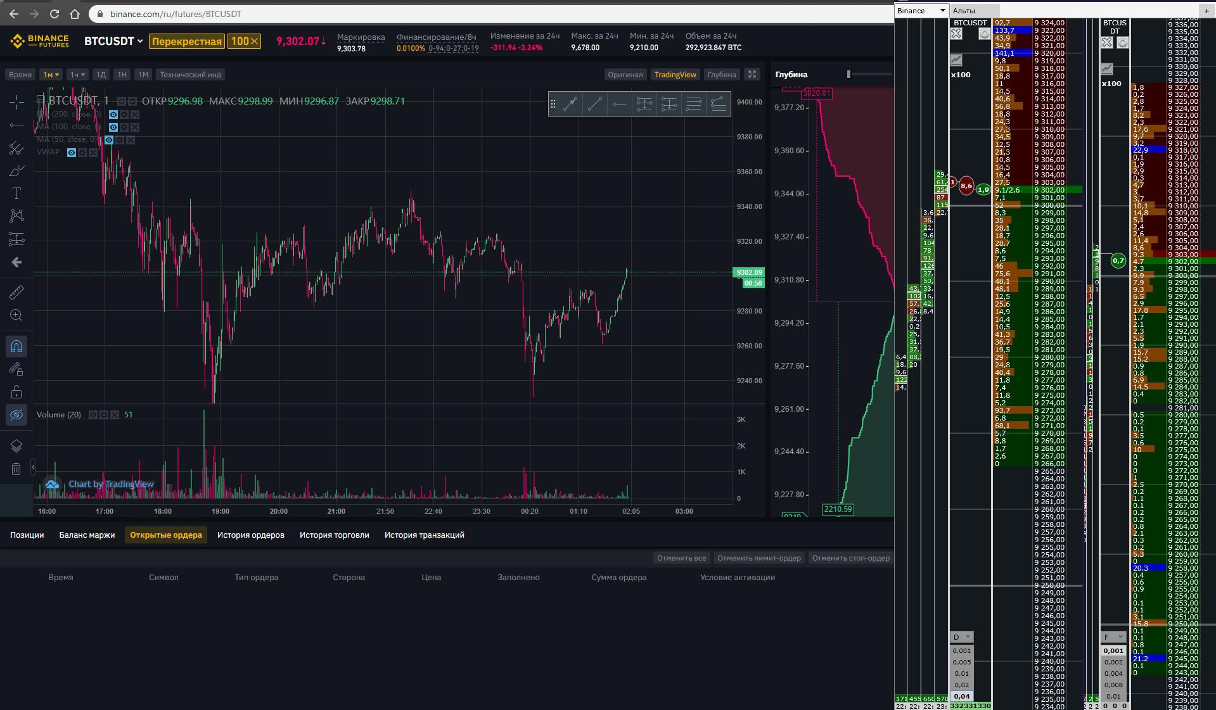Open the chart patterns tool

click(17, 216)
